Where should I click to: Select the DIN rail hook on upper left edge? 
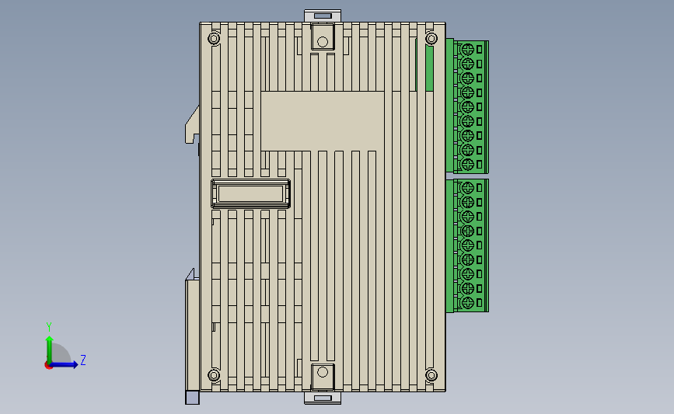[192, 125]
